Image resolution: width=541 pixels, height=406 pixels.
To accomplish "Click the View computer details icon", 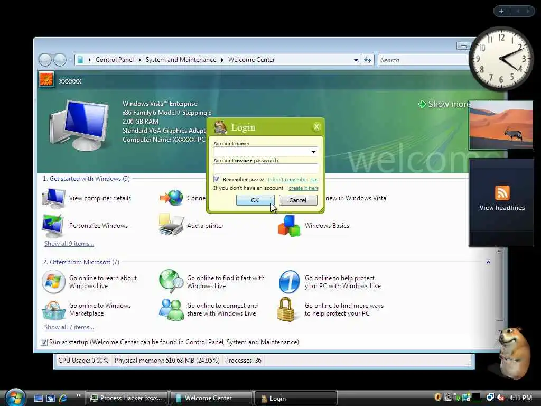I will point(53,198).
